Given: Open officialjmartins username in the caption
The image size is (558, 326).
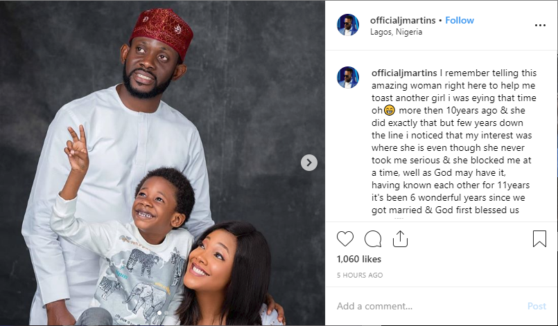Looking at the screenshot, I should click(404, 73).
